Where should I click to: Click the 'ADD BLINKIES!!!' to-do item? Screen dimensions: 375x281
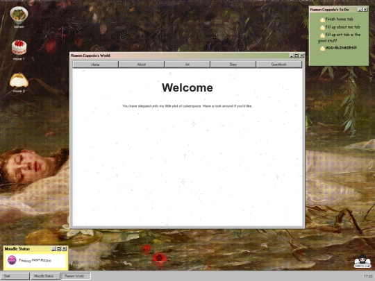click(x=341, y=48)
